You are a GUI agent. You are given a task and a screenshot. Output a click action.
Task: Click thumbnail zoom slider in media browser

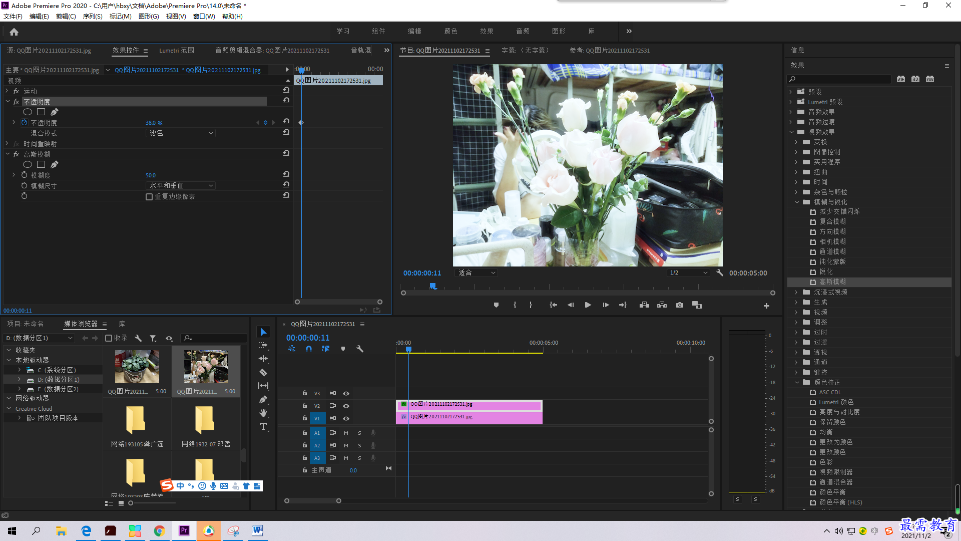(x=131, y=503)
